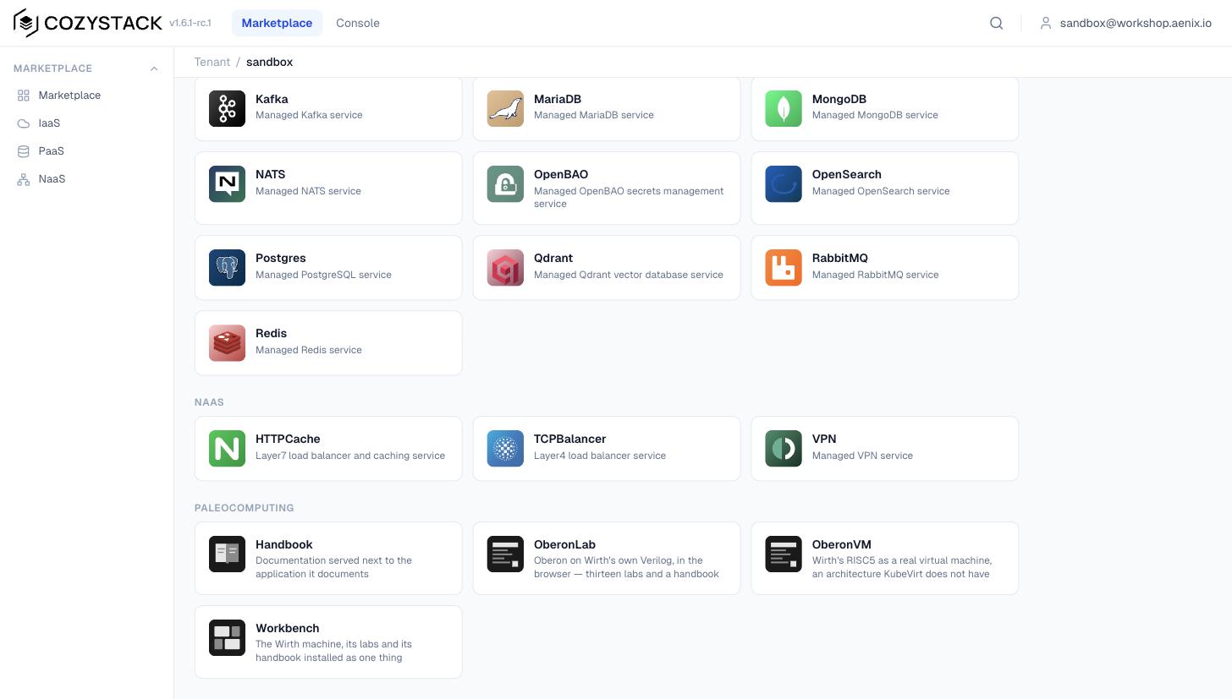Click the Postgres elephant icon

227,268
